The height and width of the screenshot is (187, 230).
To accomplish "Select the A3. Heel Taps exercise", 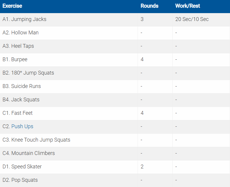I will click(x=18, y=46).
